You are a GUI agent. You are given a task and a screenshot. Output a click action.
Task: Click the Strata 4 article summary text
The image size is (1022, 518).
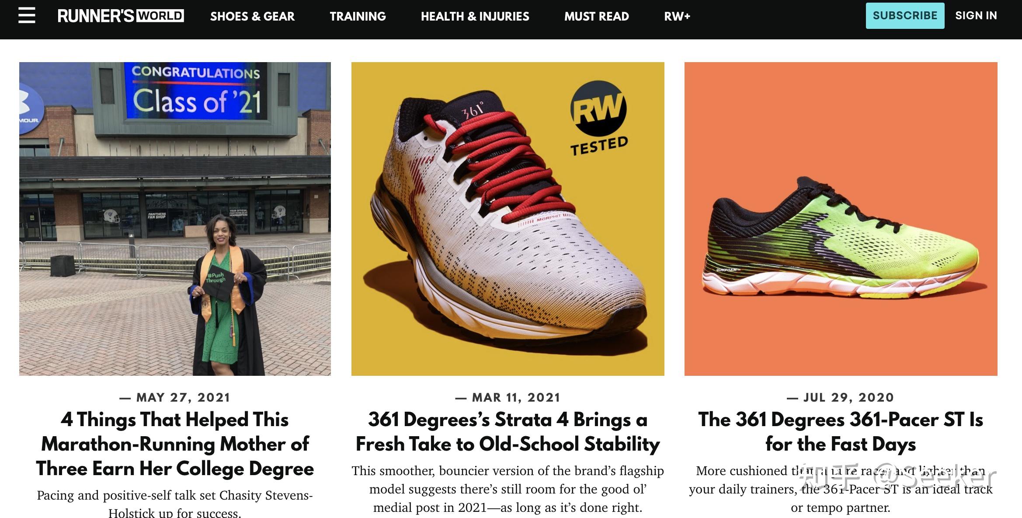[508, 489]
